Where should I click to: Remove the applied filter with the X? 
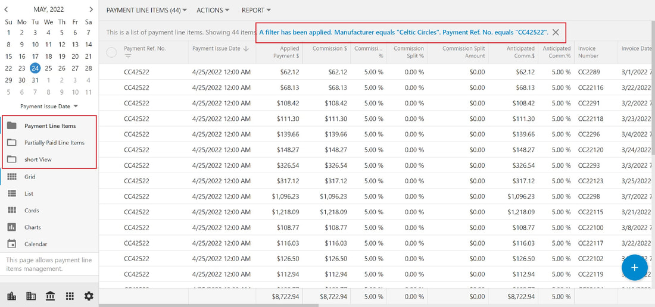click(x=556, y=32)
